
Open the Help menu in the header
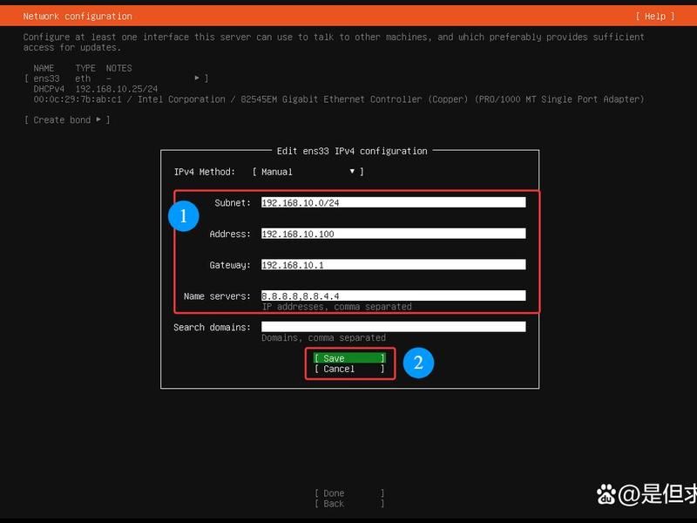point(655,17)
